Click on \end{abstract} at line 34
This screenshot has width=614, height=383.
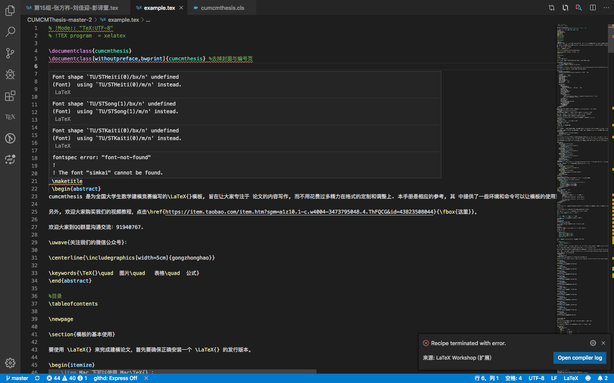click(70, 281)
